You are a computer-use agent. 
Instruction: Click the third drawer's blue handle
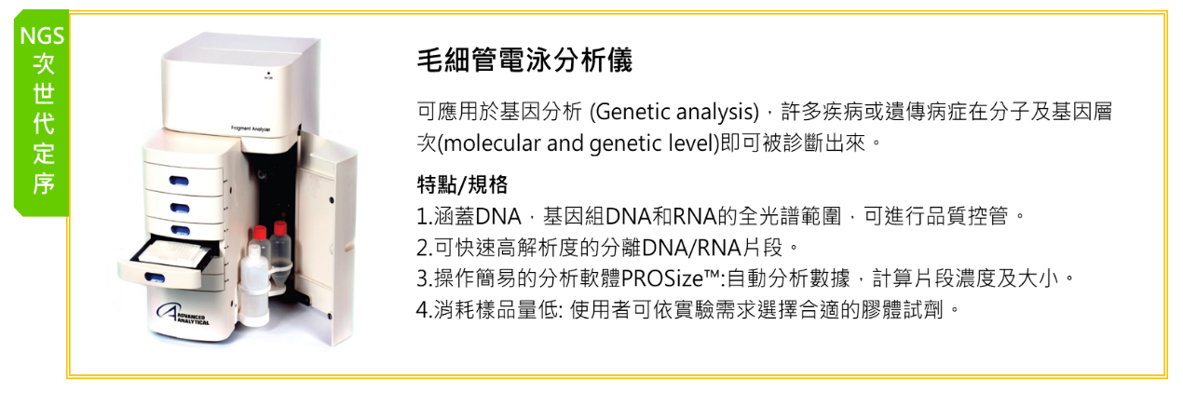[179, 230]
